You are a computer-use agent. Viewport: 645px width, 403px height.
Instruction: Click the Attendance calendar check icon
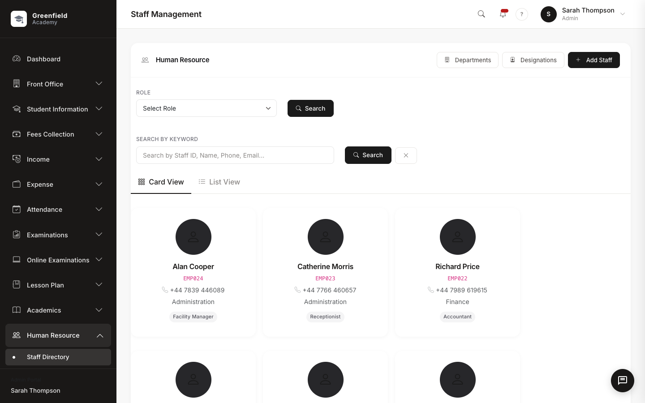coord(17,209)
